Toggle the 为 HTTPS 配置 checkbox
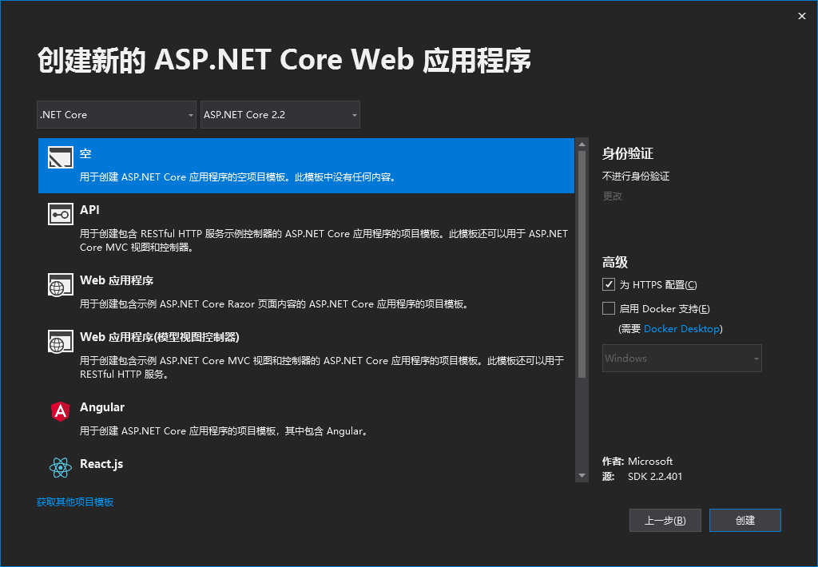 tap(608, 284)
